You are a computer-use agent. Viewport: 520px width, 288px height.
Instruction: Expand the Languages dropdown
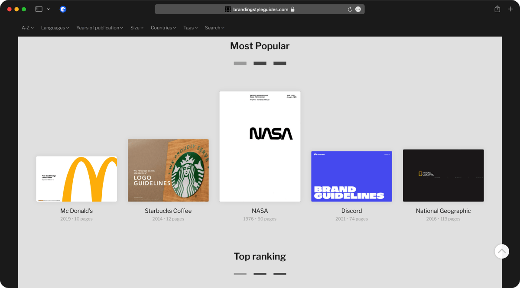[x=55, y=28]
